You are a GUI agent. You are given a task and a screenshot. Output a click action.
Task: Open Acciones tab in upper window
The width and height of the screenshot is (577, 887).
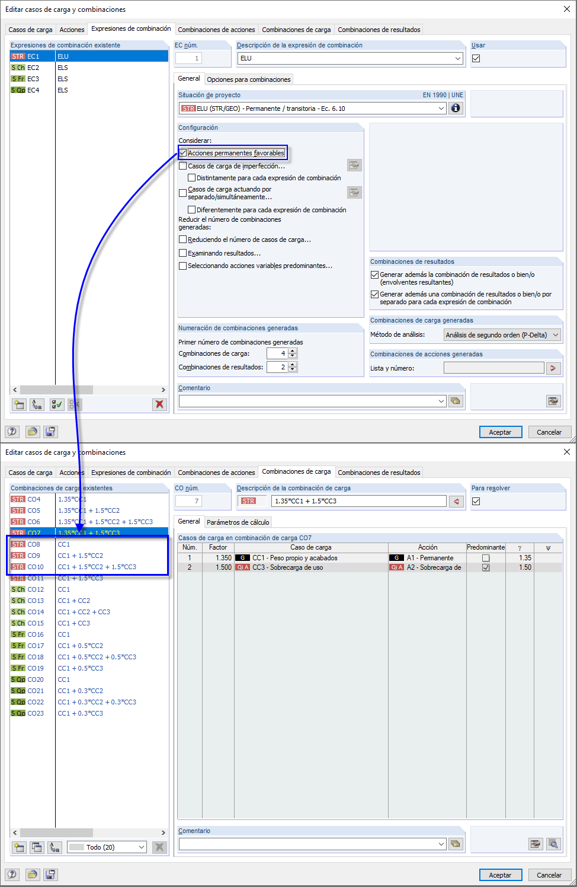pyautogui.click(x=72, y=30)
